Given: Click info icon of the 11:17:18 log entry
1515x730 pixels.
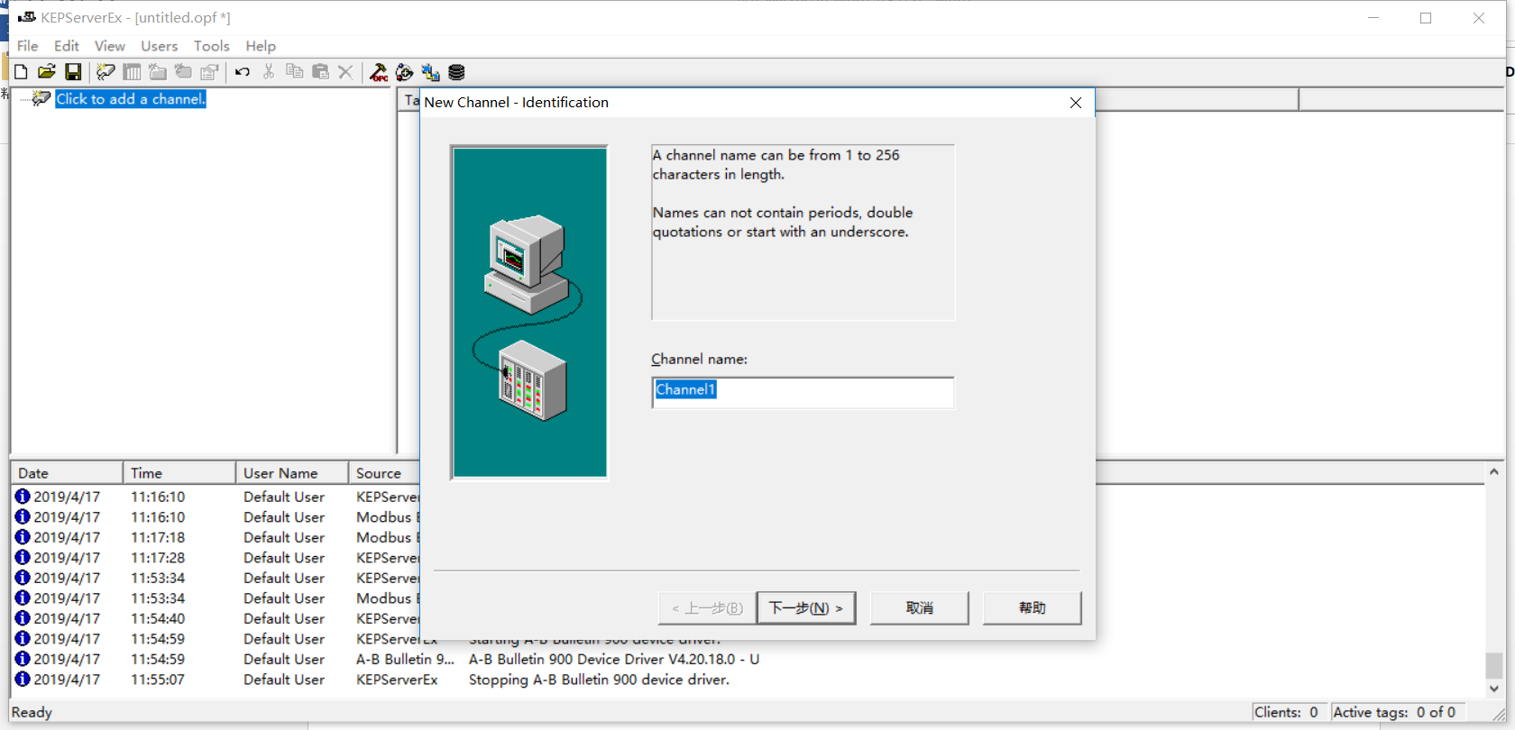Looking at the screenshot, I should pos(23,537).
